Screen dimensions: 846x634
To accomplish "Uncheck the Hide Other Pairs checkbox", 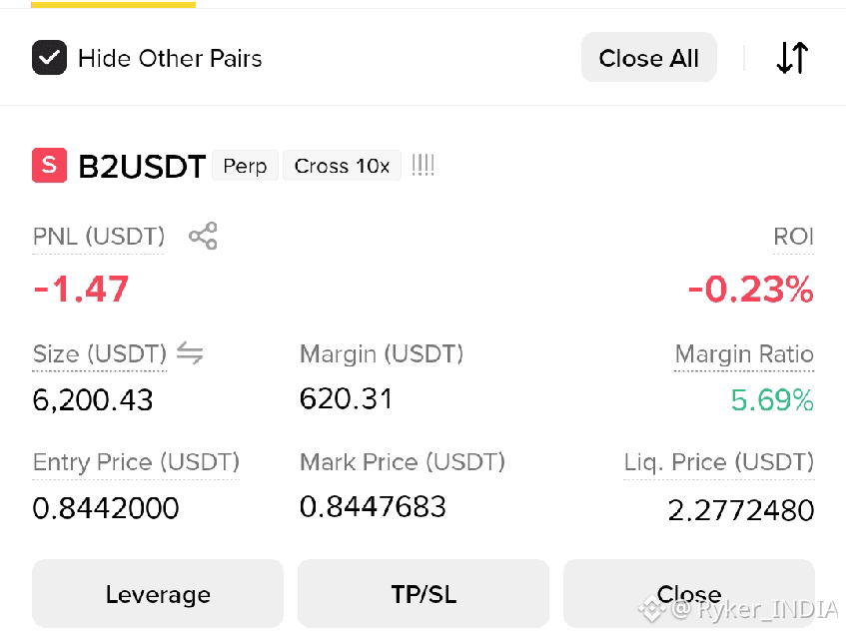I will [x=49, y=57].
